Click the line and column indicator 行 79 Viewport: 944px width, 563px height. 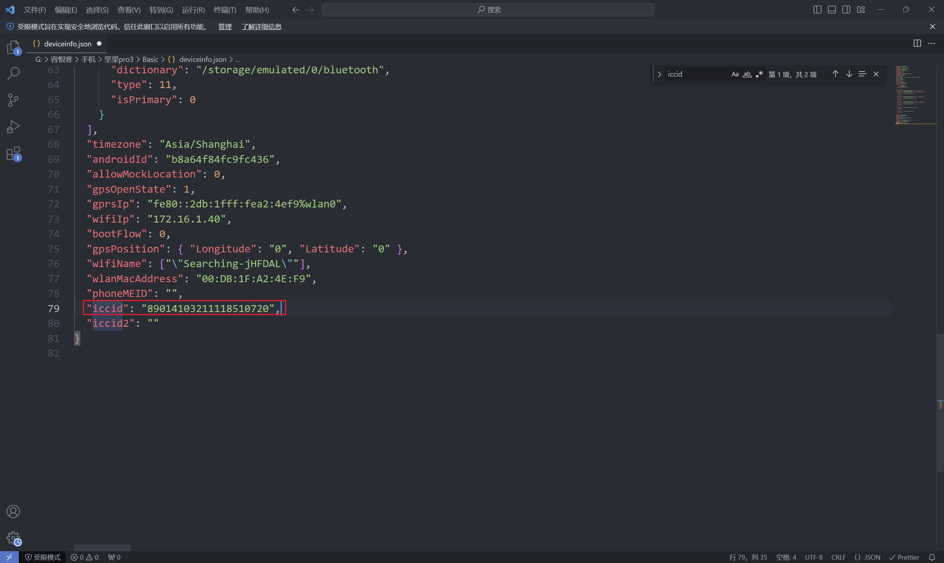click(748, 557)
